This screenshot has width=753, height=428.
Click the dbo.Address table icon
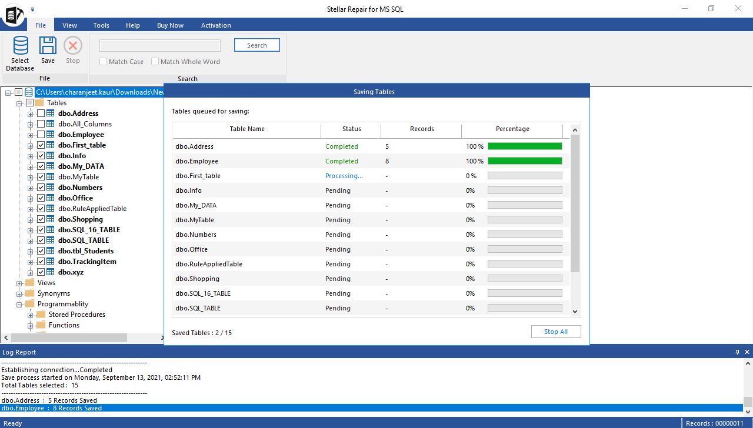51,113
